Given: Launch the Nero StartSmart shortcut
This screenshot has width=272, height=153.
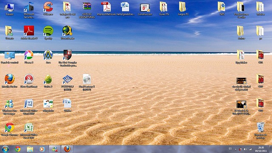Looking at the screenshot, I should click(29, 79).
